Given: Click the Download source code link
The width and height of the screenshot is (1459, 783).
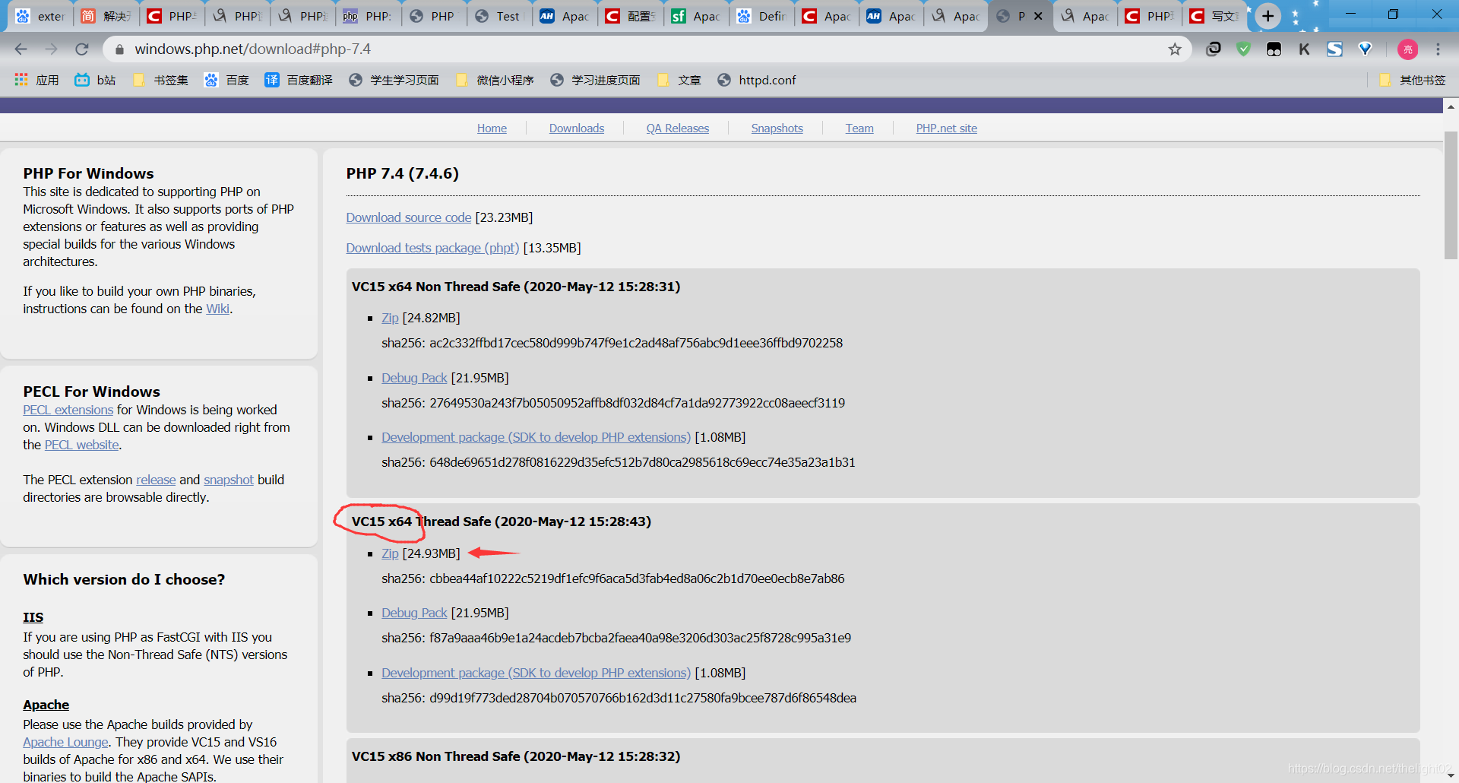Looking at the screenshot, I should point(409,218).
